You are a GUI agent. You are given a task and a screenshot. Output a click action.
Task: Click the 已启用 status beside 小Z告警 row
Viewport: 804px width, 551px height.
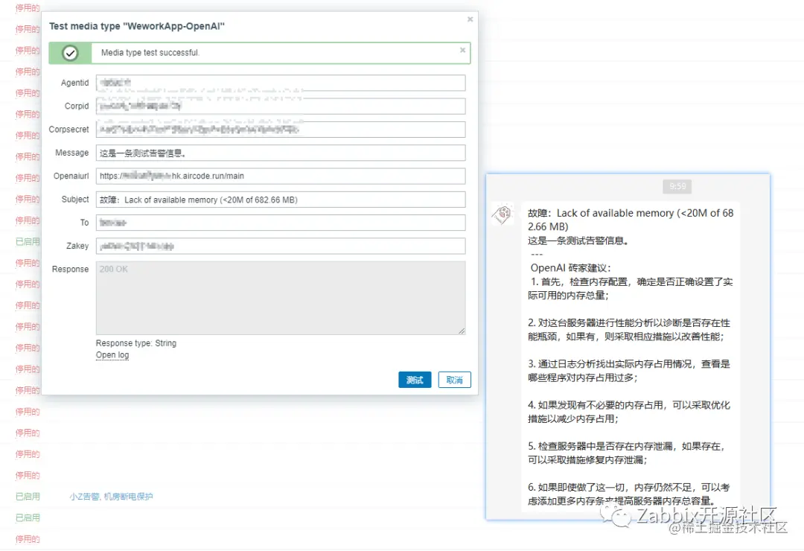click(x=28, y=497)
